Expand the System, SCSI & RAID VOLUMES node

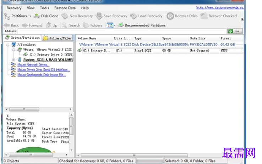coord(14,60)
